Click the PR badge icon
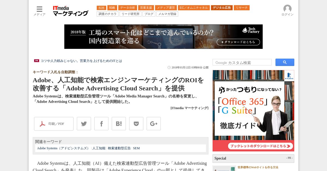This screenshot has width=327, height=171. click(x=37, y=61)
